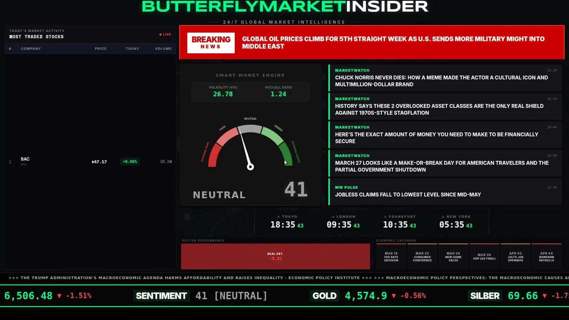The height and width of the screenshot is (320, 569).
Task: Sort table by TODAY column header
Action: (x=132, y=48)
